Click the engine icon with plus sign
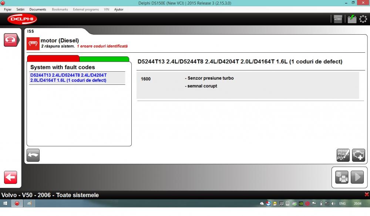The width and height of the screenshot is (370, 216). tap(359, 155)
